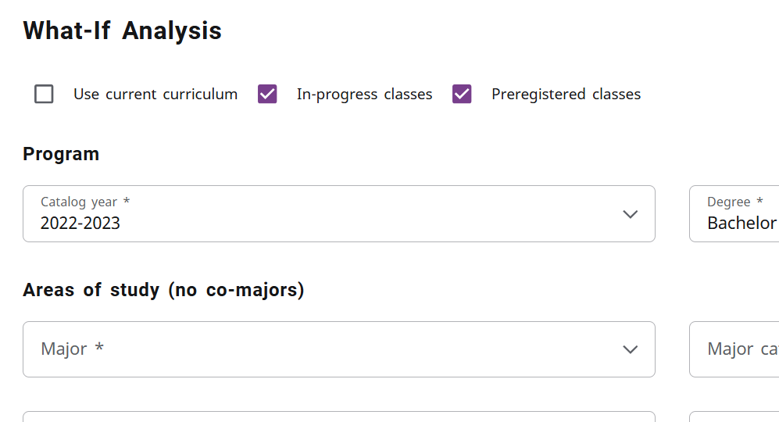The width and height of the screenshot is (779, 422).
Task: Click the "Degree *" field label
Action: click(734, 202)
